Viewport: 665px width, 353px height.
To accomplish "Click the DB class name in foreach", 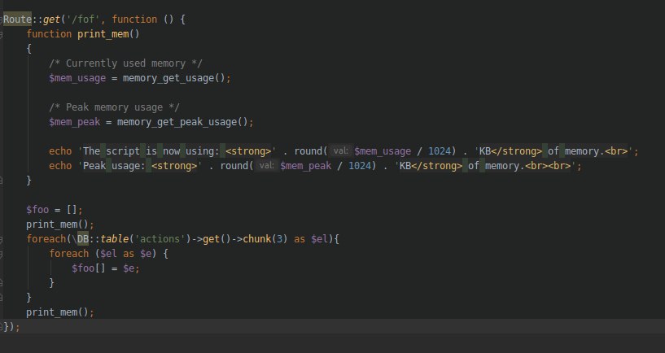I will tap(83, 239).
